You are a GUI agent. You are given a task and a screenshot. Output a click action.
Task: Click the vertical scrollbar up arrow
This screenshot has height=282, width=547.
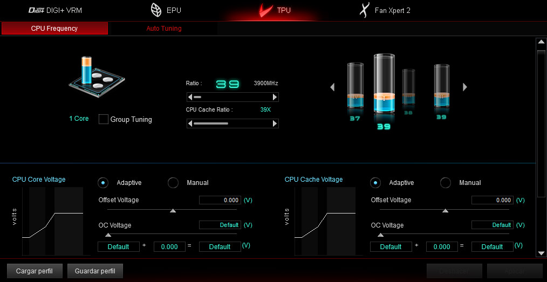(541, 42)
